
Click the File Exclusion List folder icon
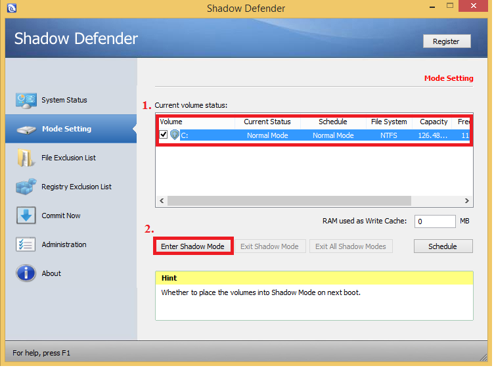coord(26,158)
